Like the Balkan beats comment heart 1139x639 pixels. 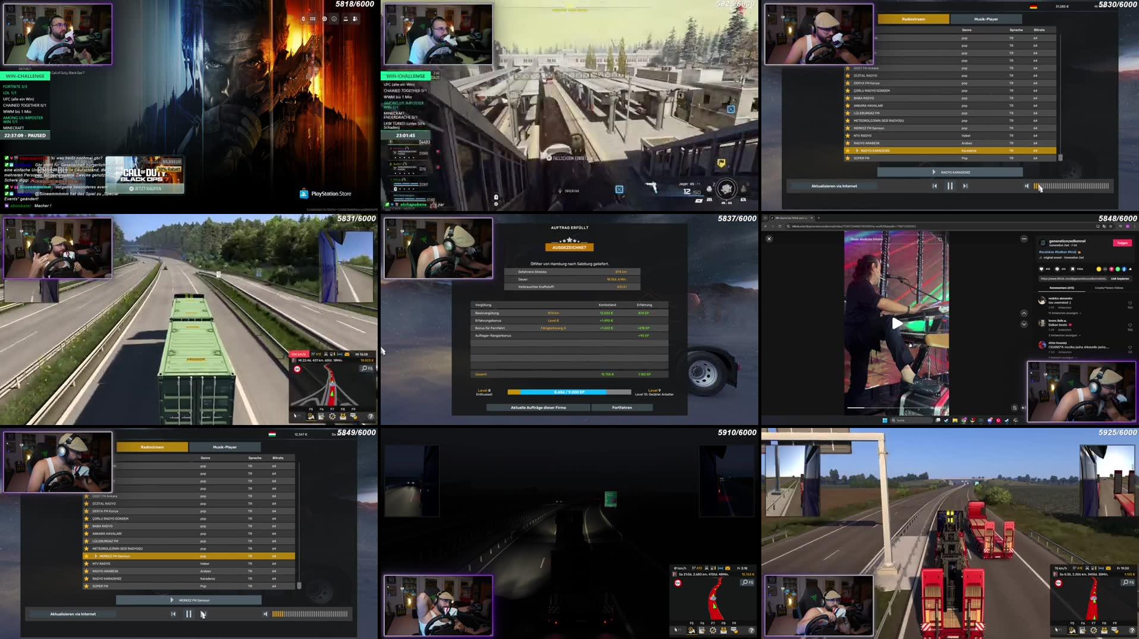(x=1129, y=325)
